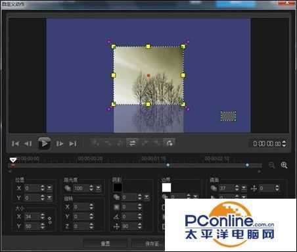Toggle the size X/Y aspect lock
Viewport: 297px width, 252px height.
click(x=50, y=220)
